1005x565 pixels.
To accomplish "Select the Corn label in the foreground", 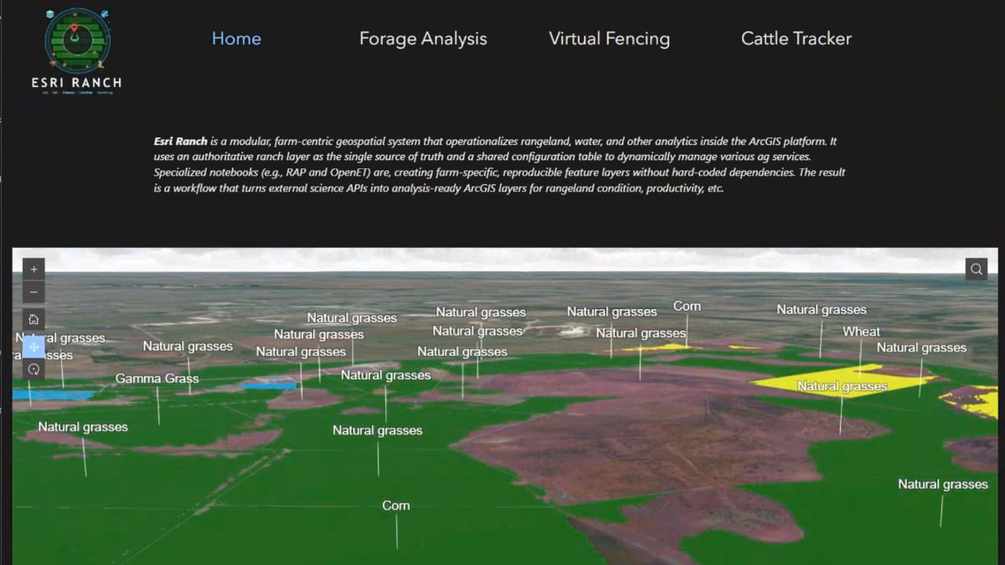I will (396, 506).
